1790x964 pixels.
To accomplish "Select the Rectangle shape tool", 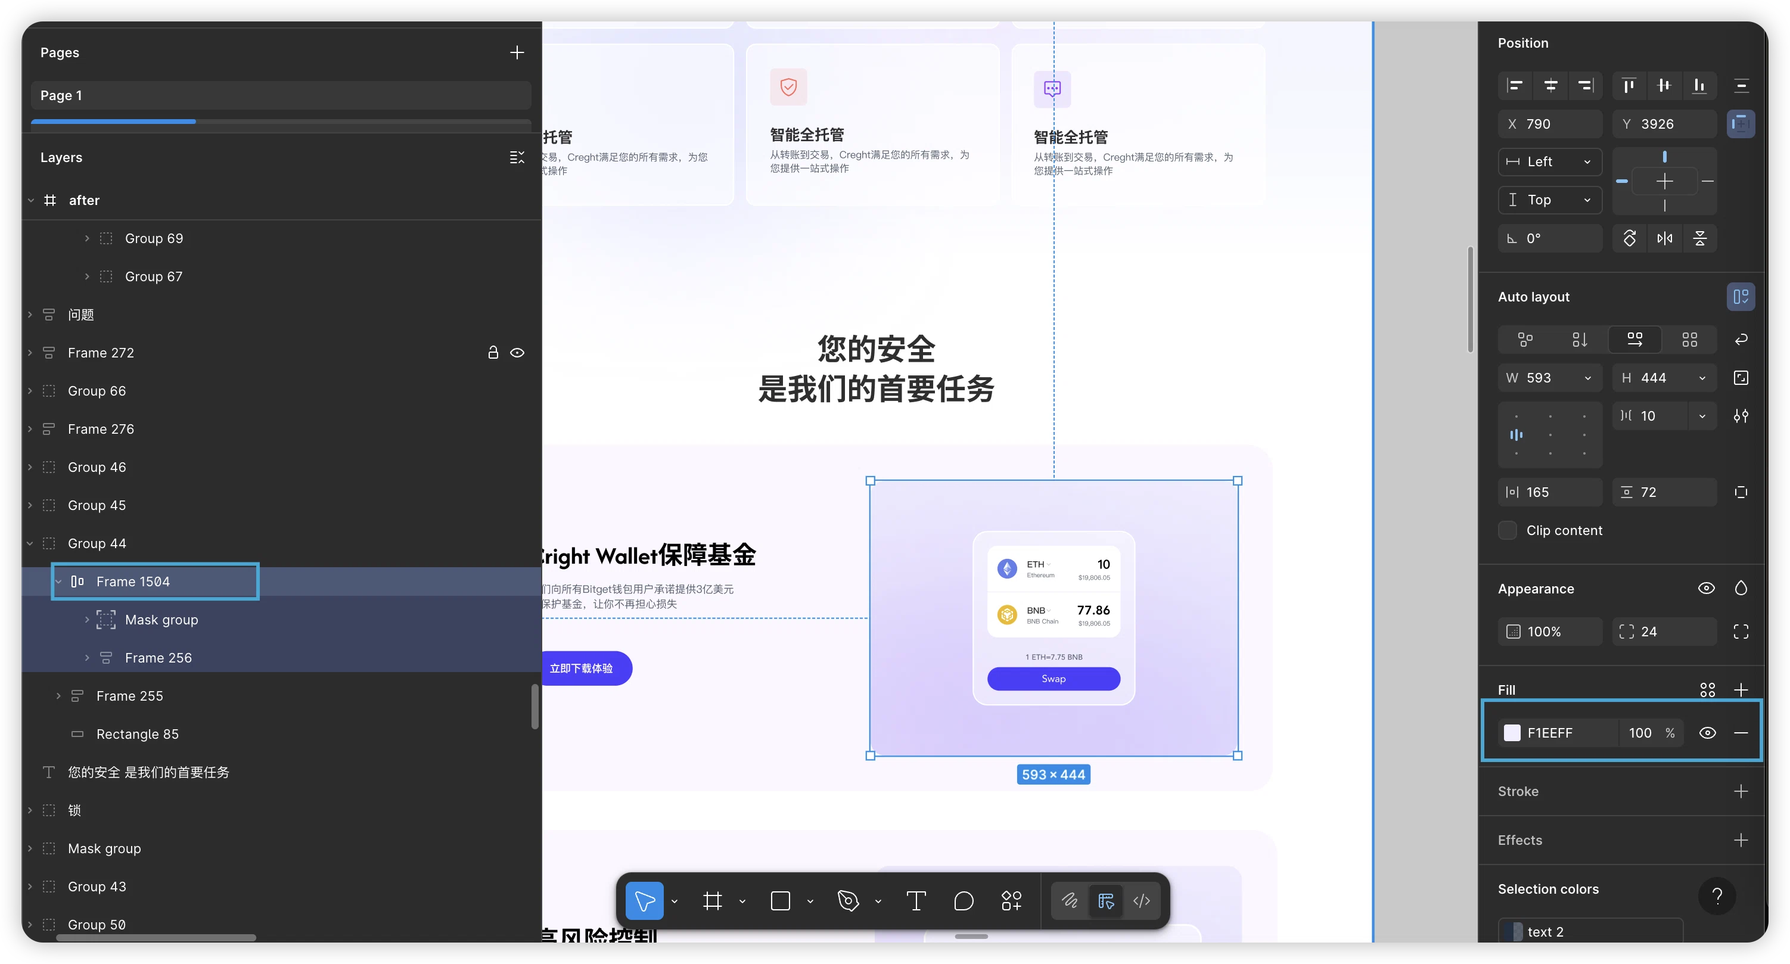I will (x=781, y=901).
